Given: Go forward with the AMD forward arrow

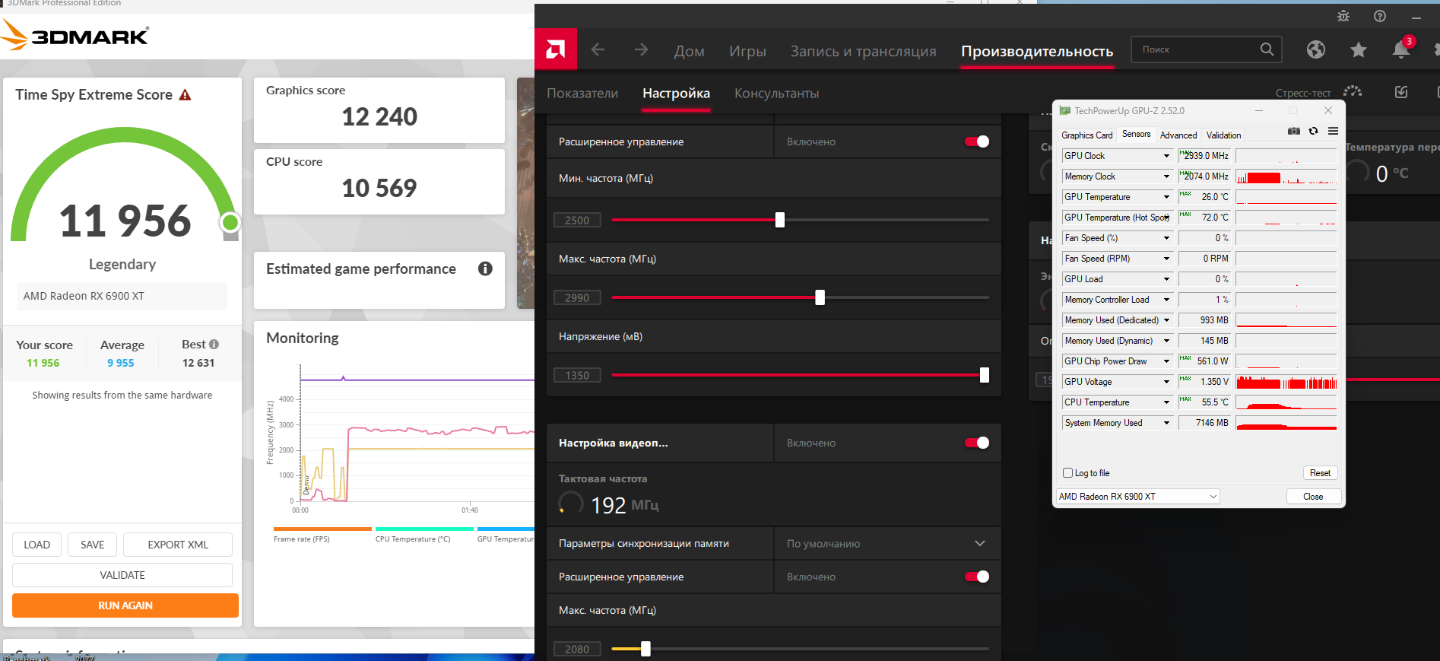Looking at the screenshot, I should [641, 50].
